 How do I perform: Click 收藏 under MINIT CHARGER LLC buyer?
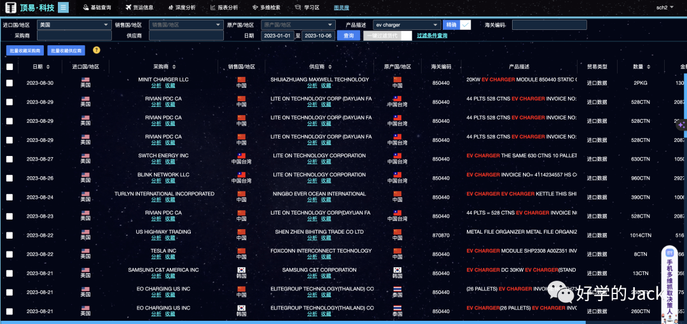[170, 86]
